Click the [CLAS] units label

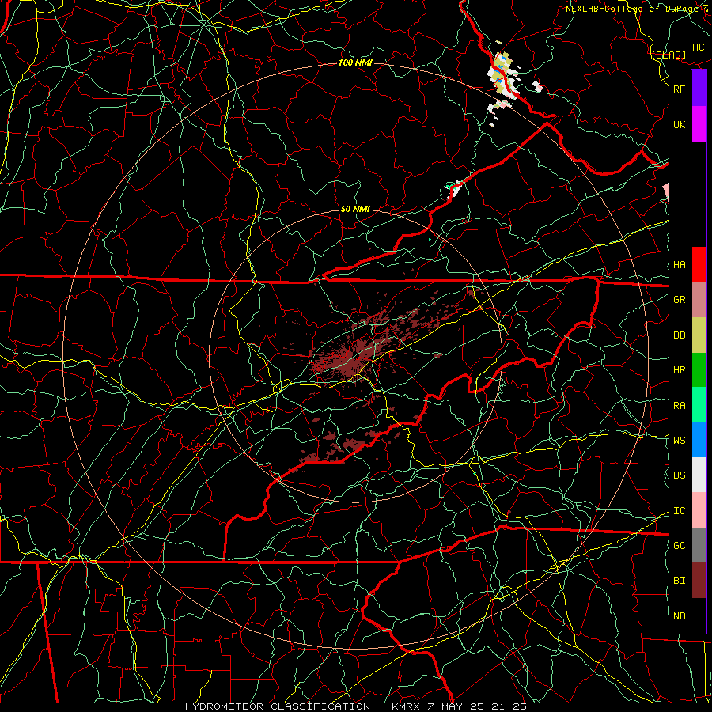pyautogui.click(x=668, y=55)
